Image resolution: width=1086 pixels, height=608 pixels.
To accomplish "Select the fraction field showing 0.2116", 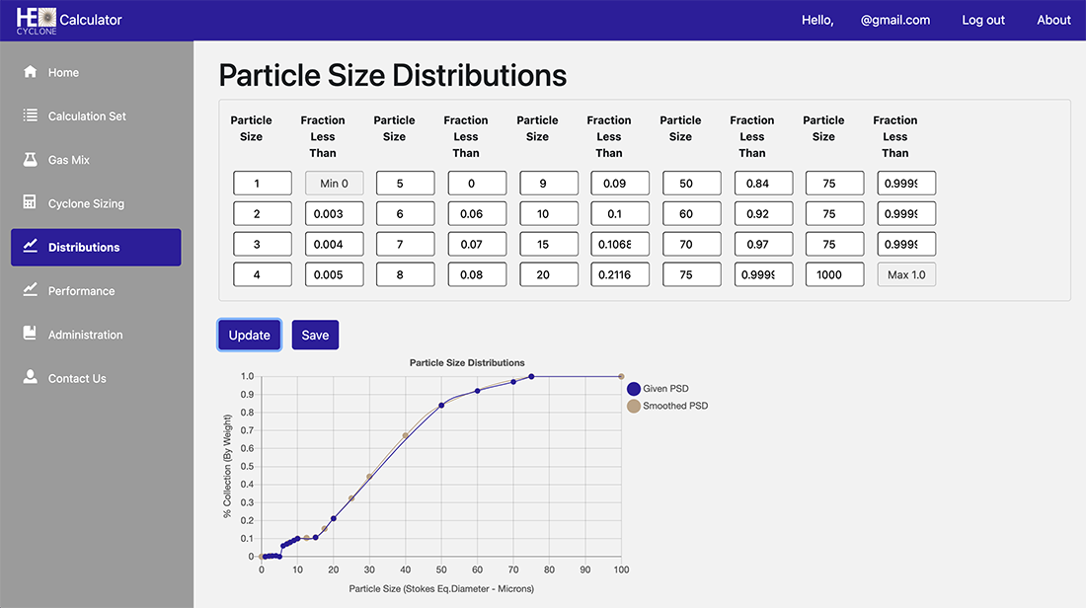I will tap(620, 274).
